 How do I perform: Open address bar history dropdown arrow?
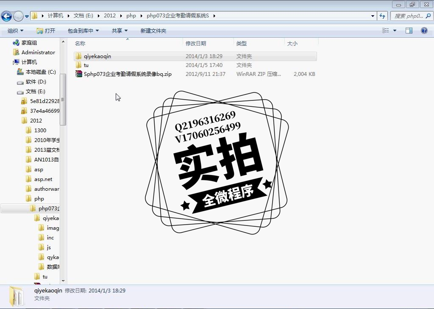click(x=373, y=16)
